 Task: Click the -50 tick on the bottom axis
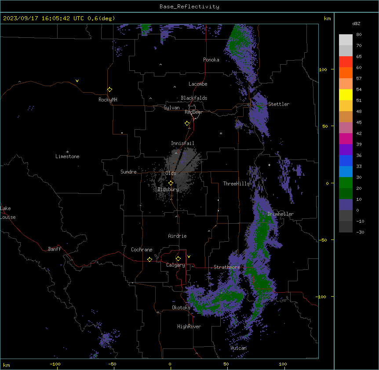pos(112,364)
